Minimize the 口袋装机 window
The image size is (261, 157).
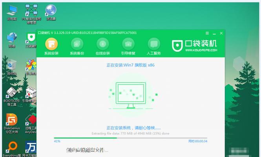pos(214,33)
